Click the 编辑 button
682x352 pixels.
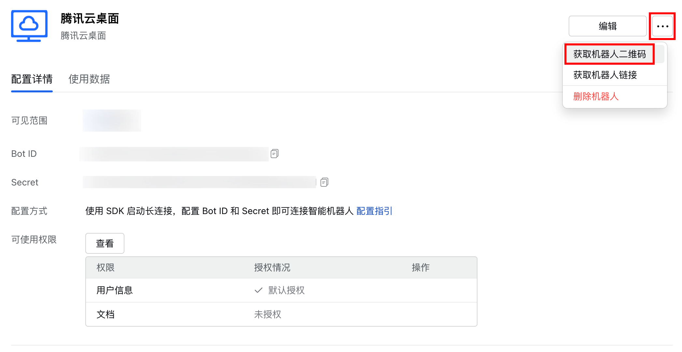point(607,26)
